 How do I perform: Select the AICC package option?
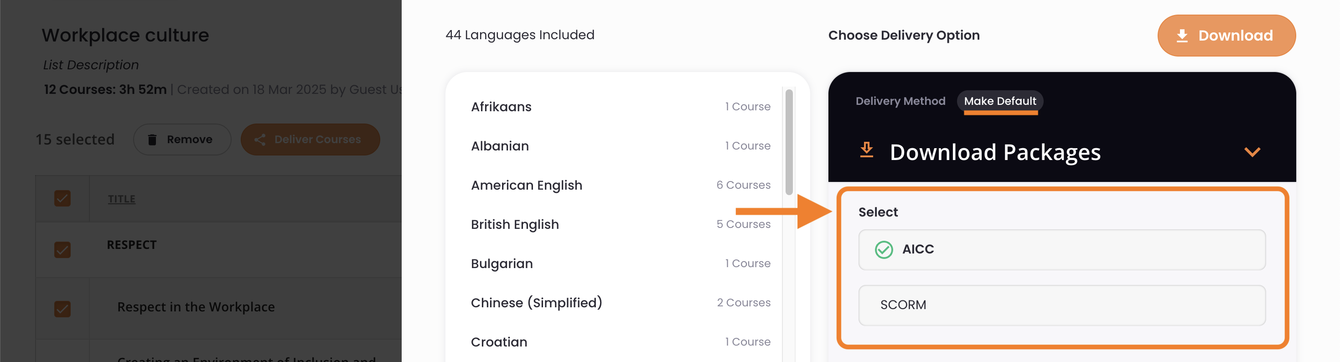click(1061, 250)
